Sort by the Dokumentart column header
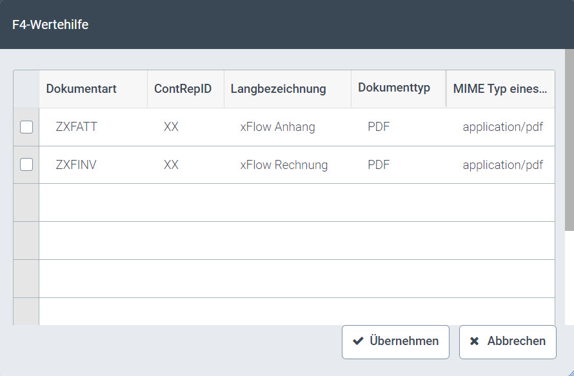This screenshot has height=376, width=574. click(81, 89)
